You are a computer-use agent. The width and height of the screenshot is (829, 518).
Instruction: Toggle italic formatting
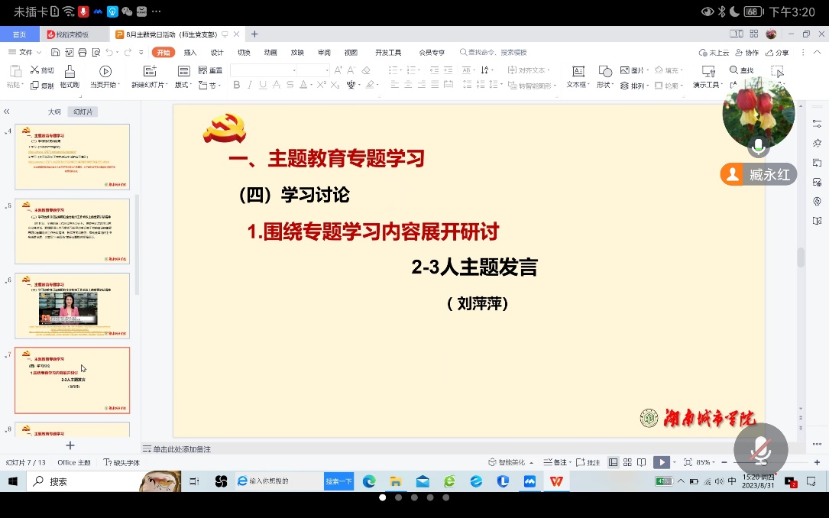(248, 84)
